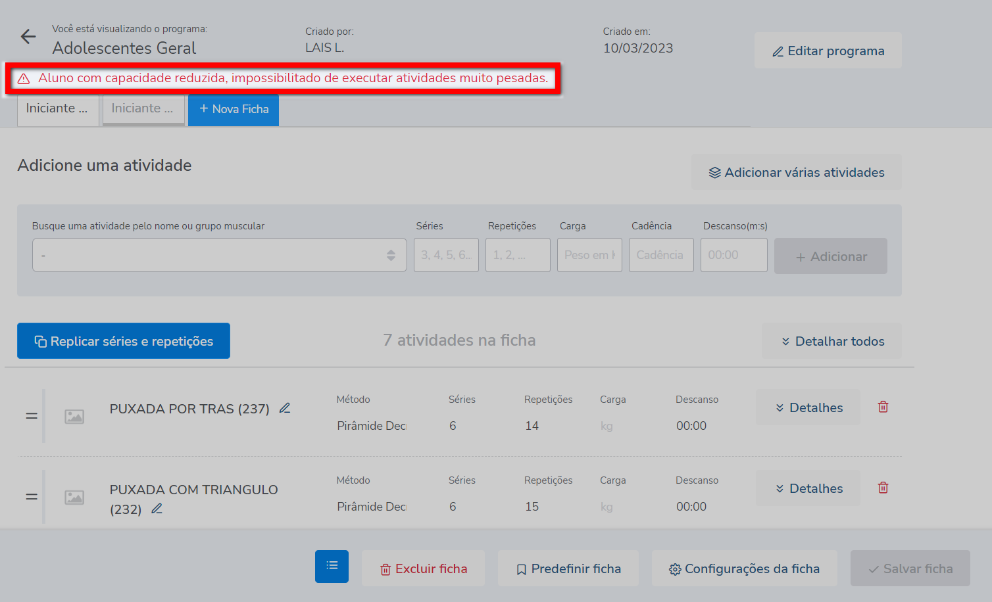Viewport: 992px width, 602px height.
Task: Open Configurações da ficha
Action: 744,569
